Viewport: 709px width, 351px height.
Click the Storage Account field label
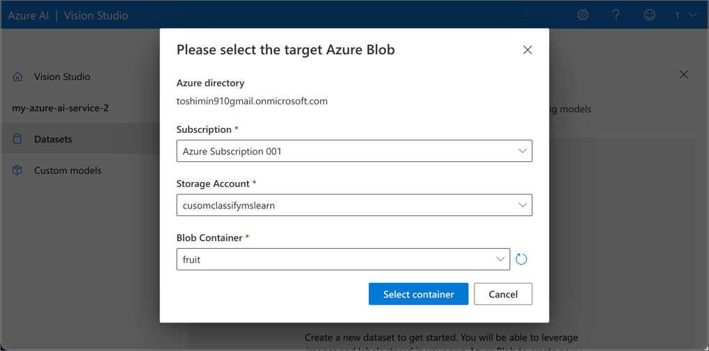tap(212, 184)
